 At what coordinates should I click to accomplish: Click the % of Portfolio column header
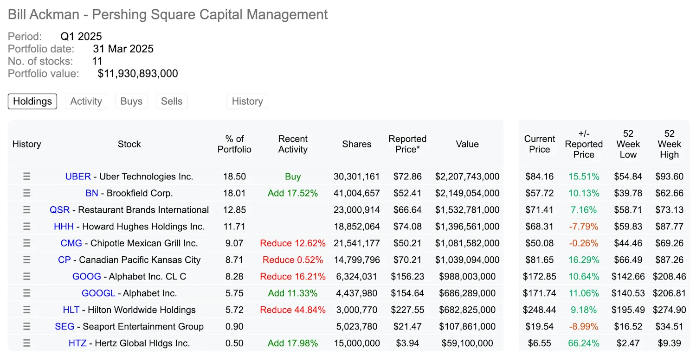click(x=234, y=144)
